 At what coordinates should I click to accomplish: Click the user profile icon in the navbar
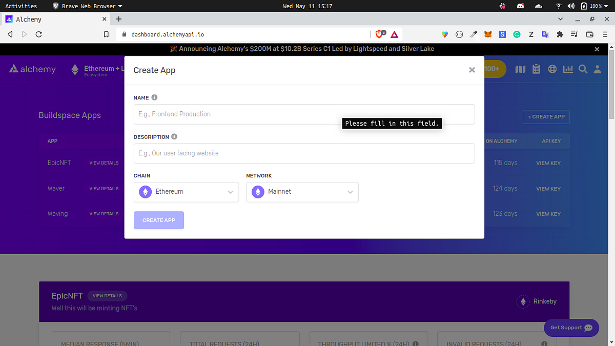(x=598, y=69)
